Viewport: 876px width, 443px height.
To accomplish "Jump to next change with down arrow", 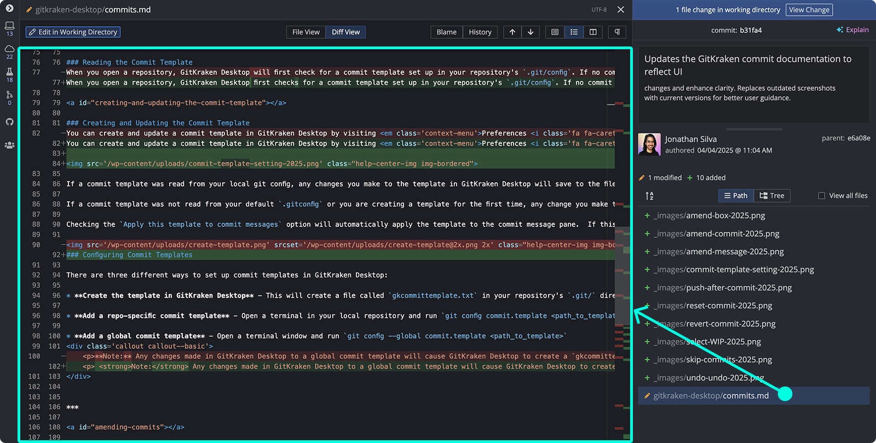I will [x=531, y=32].
